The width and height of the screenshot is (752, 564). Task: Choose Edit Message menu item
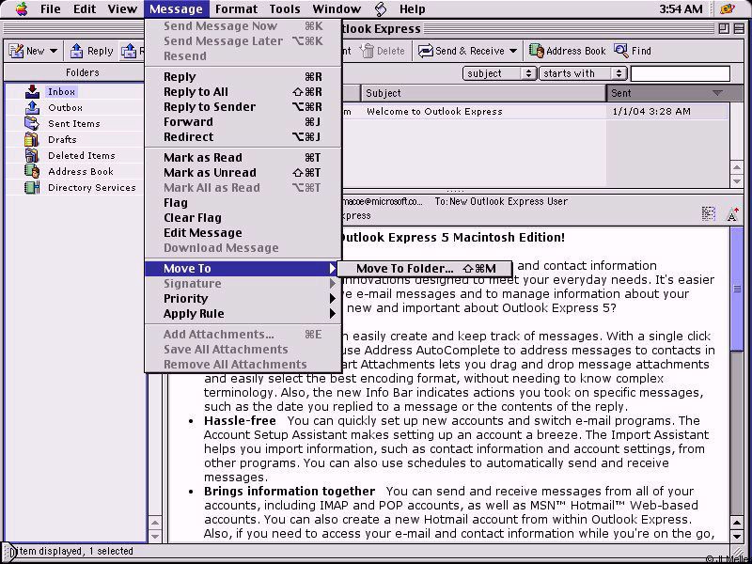(243, 232)
